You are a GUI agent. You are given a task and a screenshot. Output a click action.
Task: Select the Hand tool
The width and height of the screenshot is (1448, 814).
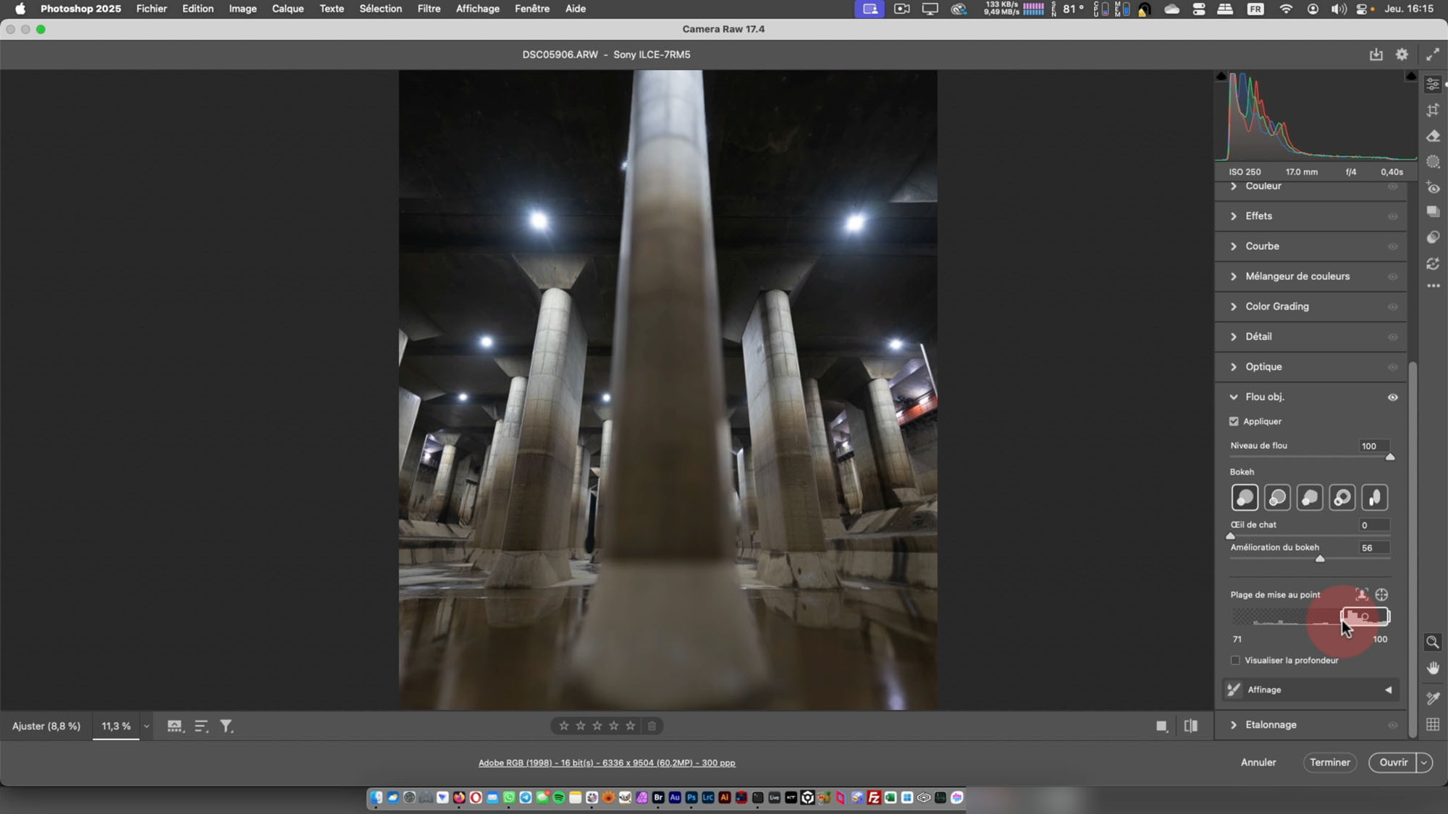tap(1432, 668)
